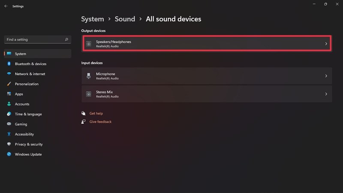
Task: Click the Windows Update icon
Action: [x=9, y=154]
